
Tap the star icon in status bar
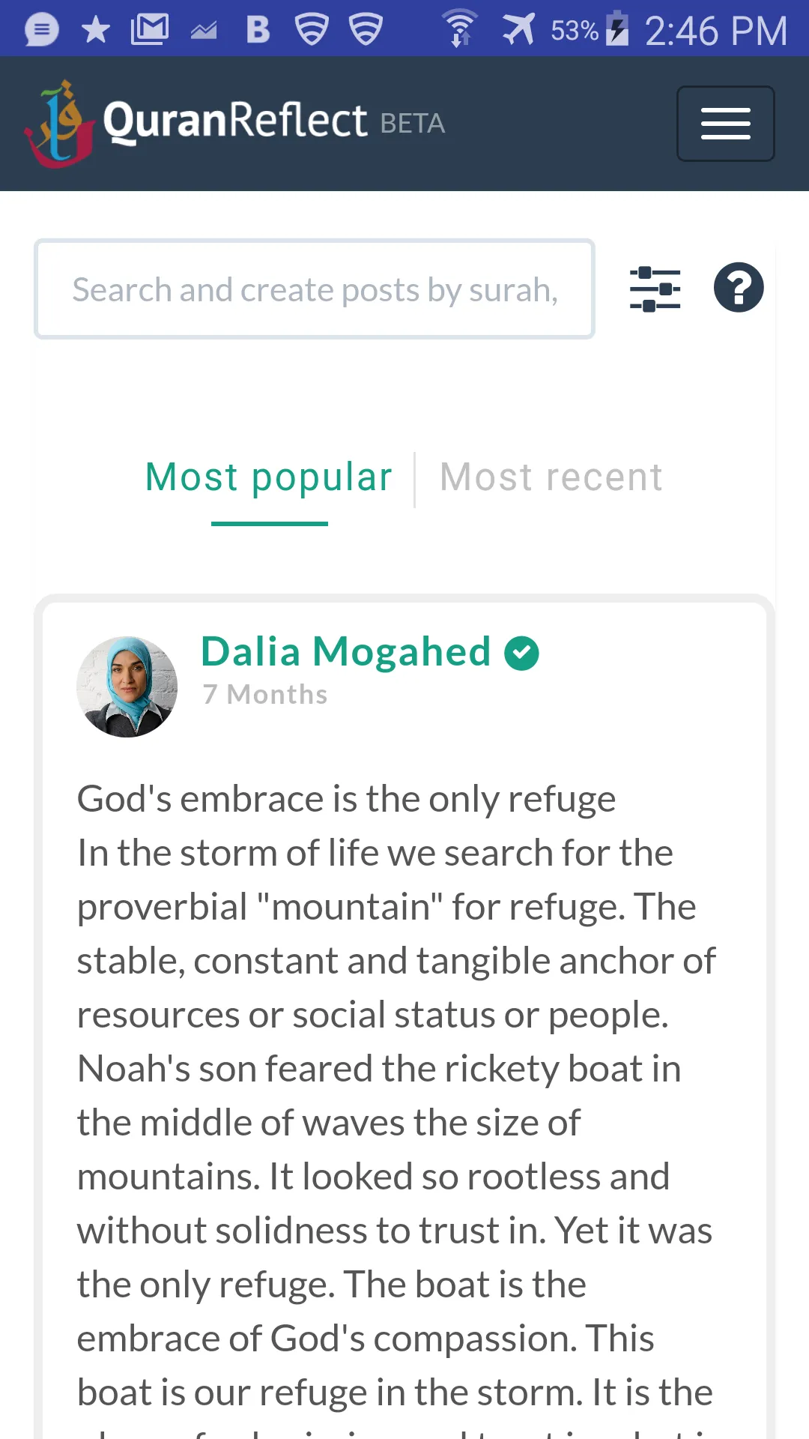tap(96, 30)
